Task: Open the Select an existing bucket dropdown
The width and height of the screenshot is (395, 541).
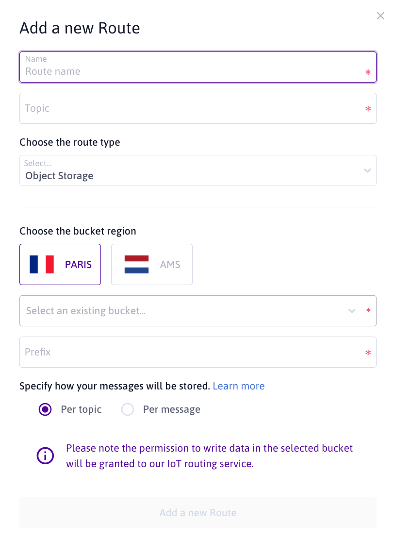Action: [184, 311]
